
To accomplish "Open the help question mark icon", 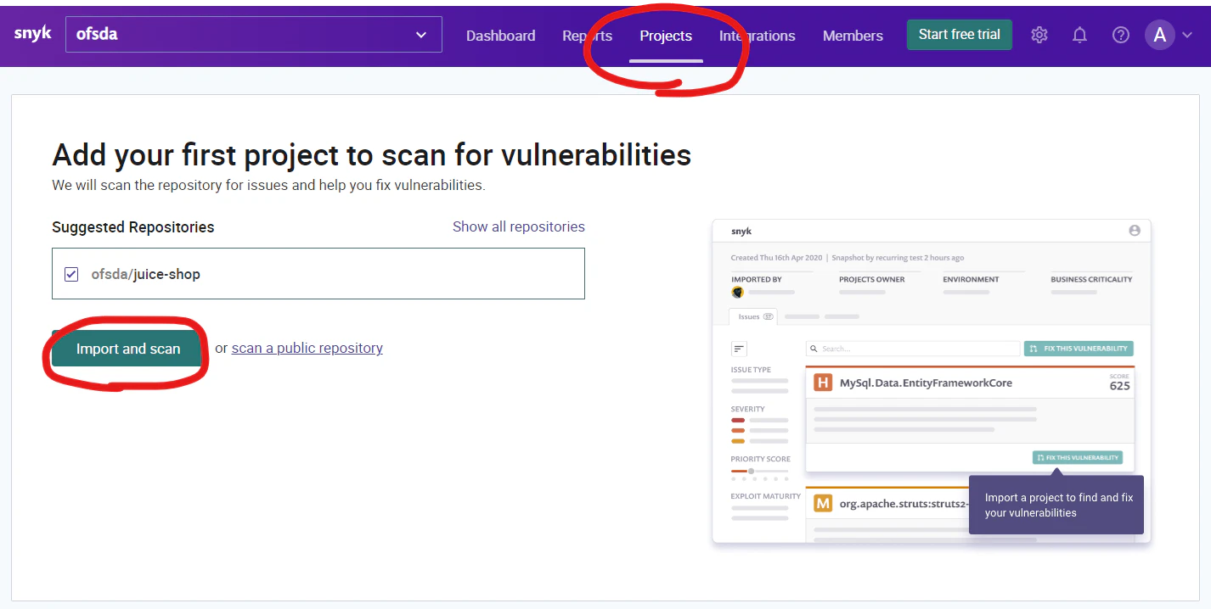I will [1121, 35].
